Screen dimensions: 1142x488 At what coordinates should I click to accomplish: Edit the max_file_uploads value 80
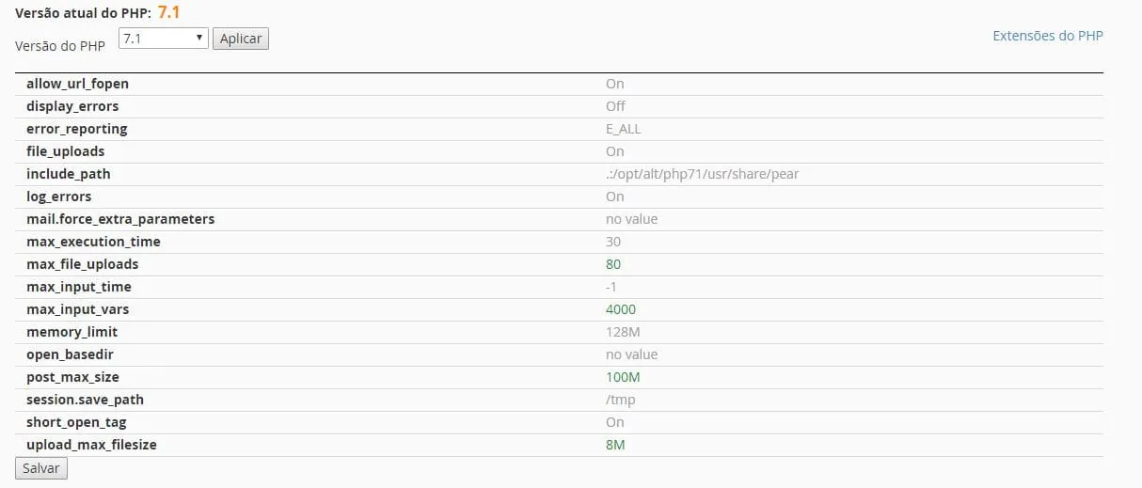pos(613,264)
